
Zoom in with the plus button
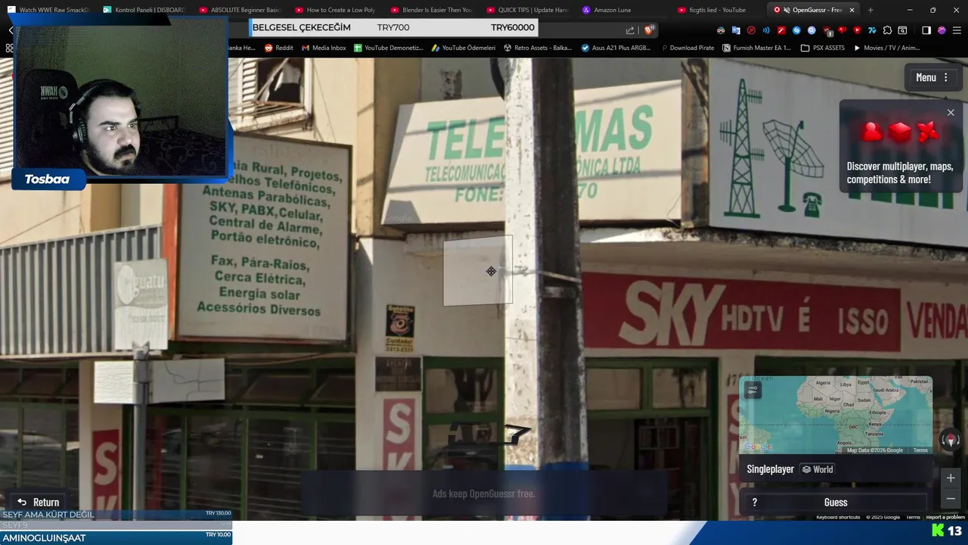[951, 478]
